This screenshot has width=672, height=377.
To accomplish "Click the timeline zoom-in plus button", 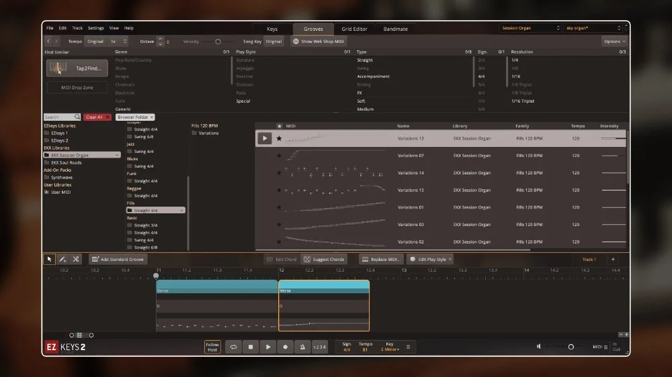I will (x=626, y=335).
